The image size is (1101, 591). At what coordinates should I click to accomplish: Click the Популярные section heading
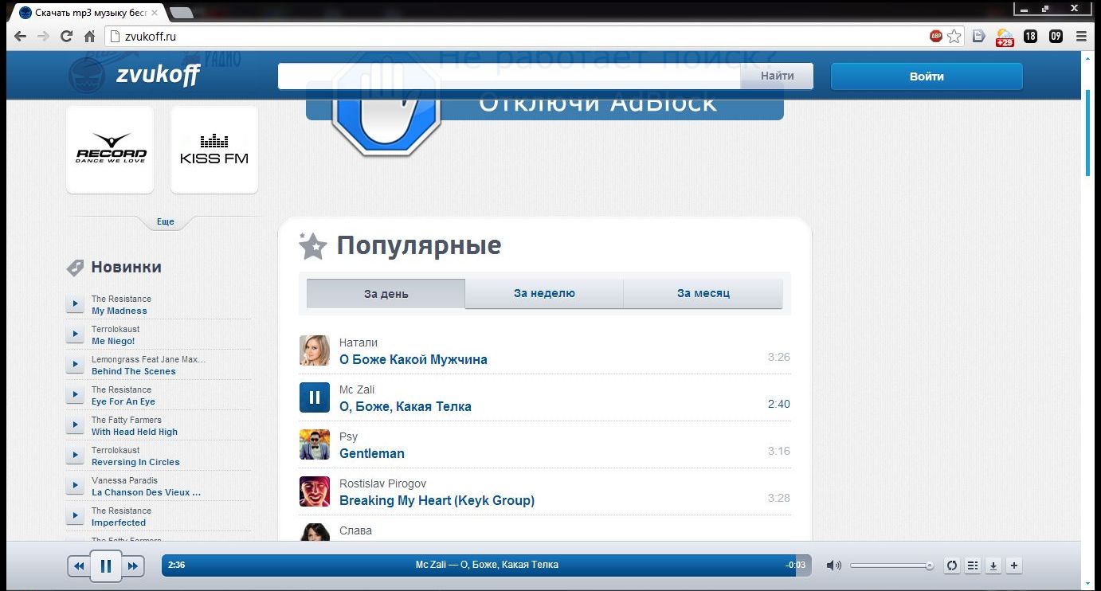[419, 245]
